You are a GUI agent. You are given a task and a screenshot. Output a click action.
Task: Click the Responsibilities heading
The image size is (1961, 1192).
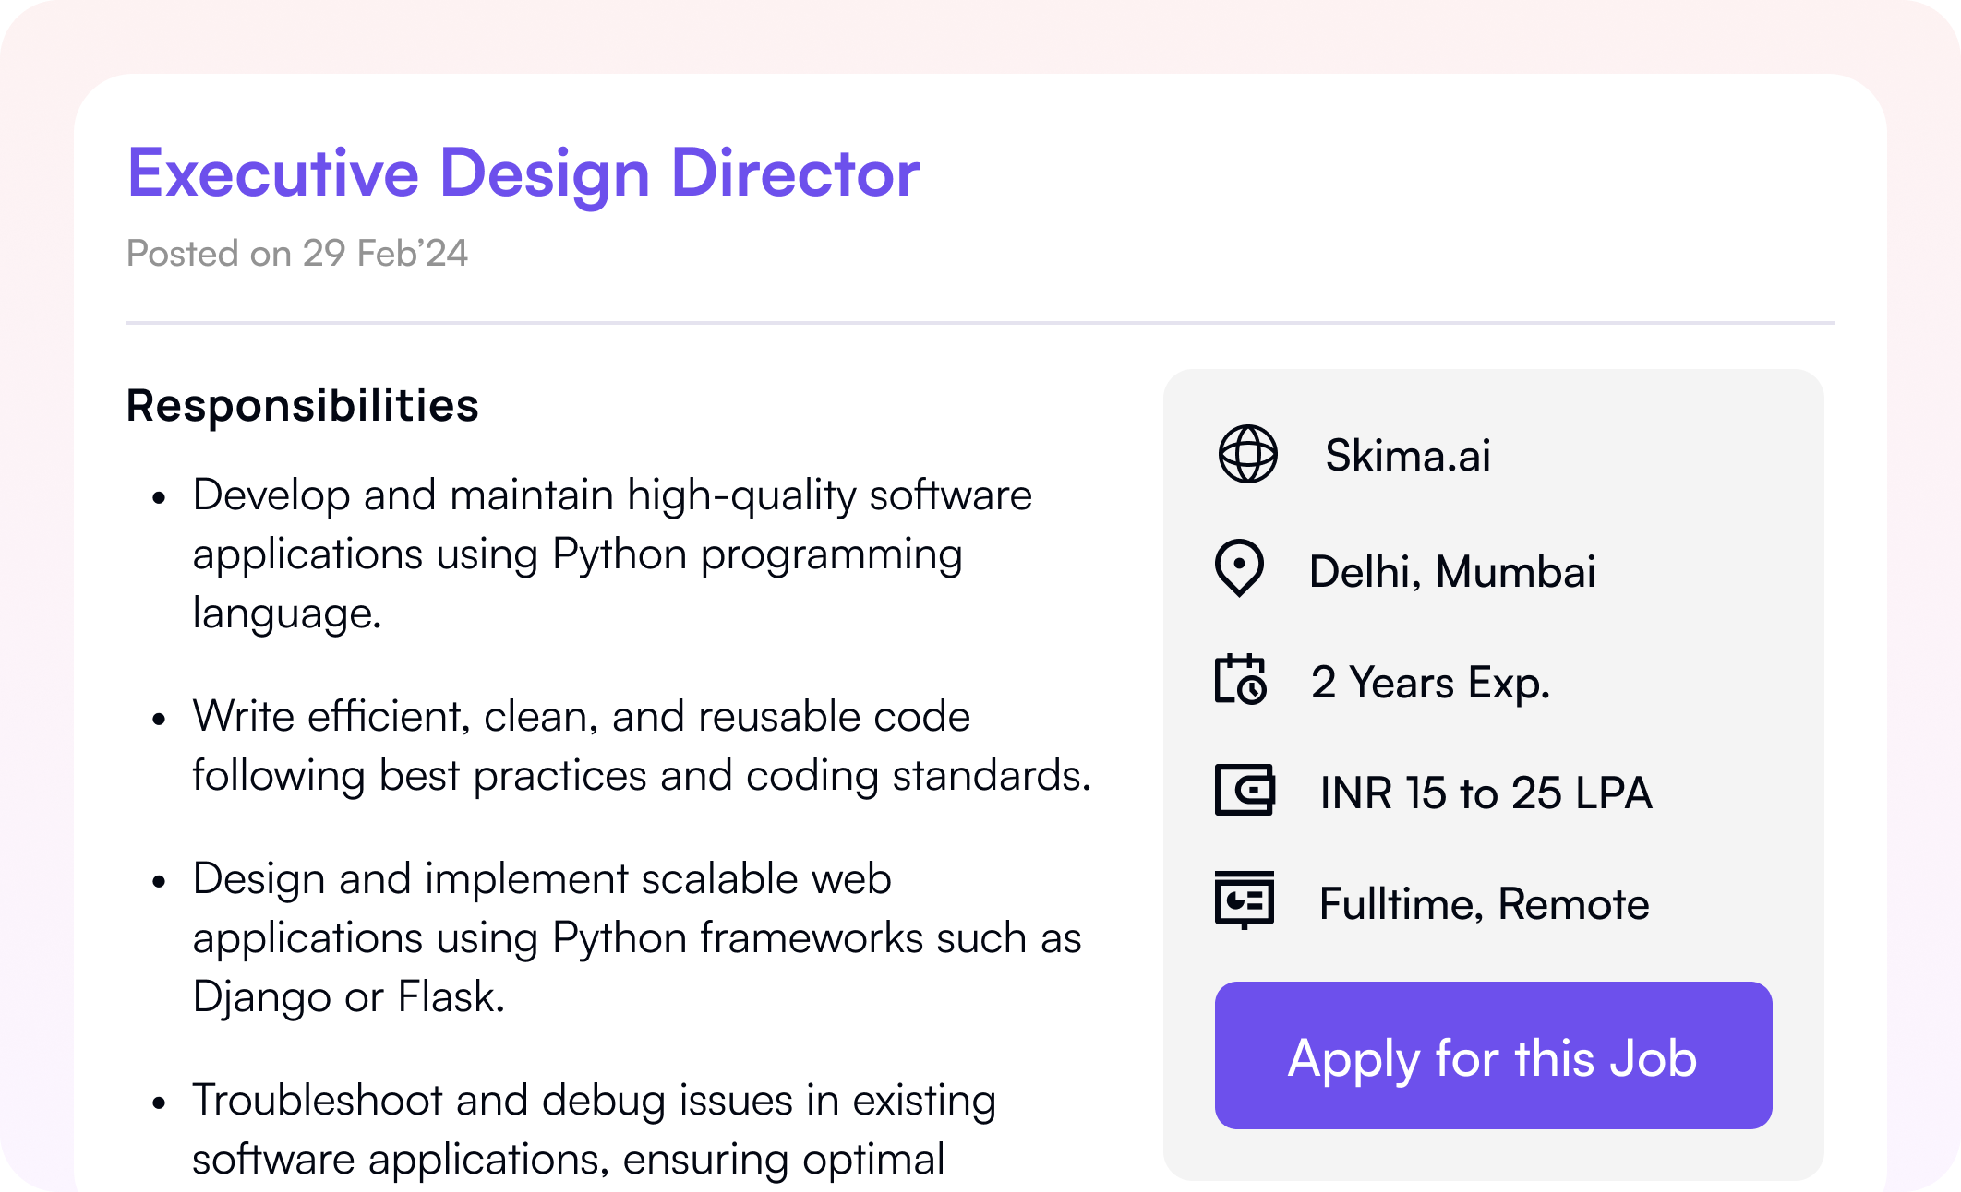[303, 405]
